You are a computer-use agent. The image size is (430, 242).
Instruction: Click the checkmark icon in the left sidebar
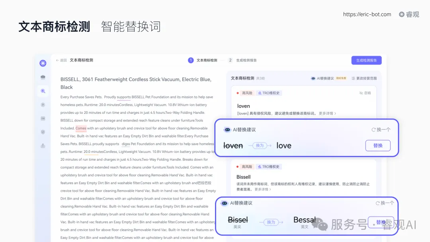(x=43, y=132)
